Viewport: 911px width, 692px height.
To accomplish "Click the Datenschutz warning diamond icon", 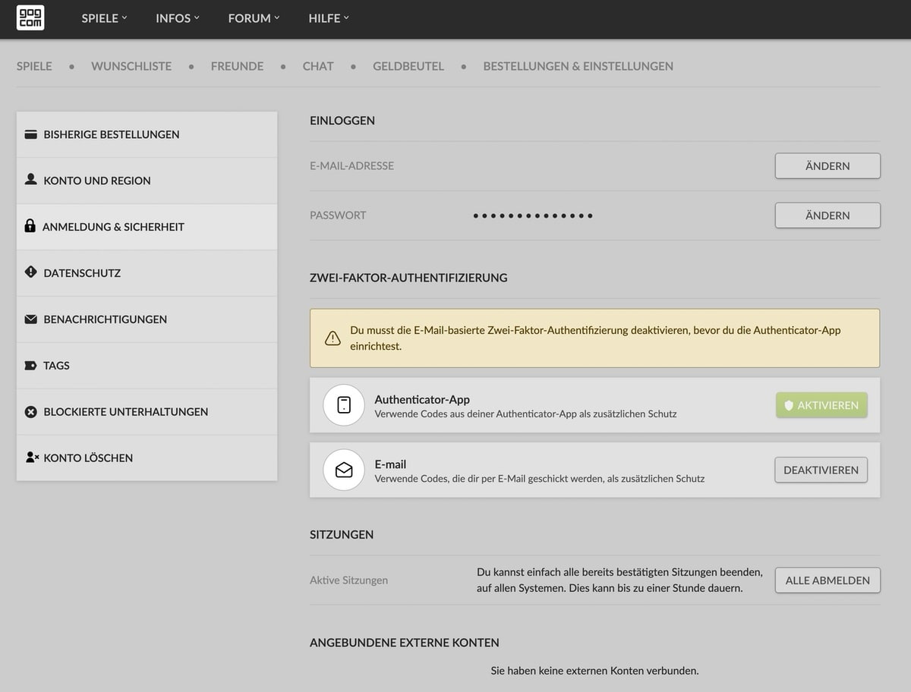I will click(31, 272).
